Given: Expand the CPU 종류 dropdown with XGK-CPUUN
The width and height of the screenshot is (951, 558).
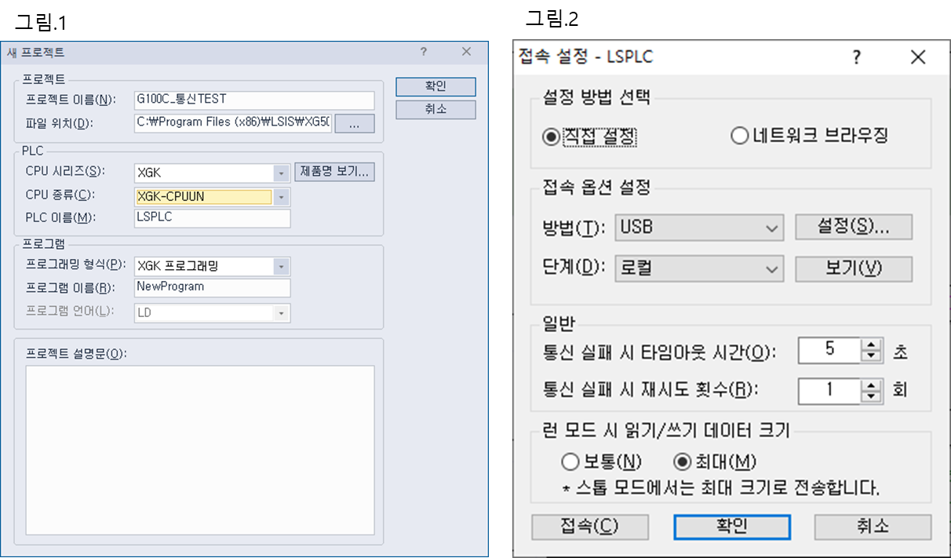Looking at the screenshot, I should [282, 195].
